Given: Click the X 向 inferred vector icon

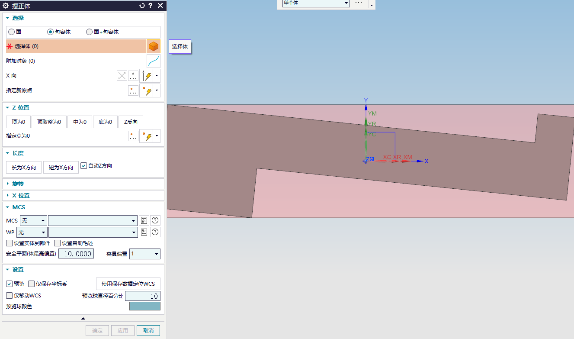Looking at the screenshot, I should pos(146,76).
